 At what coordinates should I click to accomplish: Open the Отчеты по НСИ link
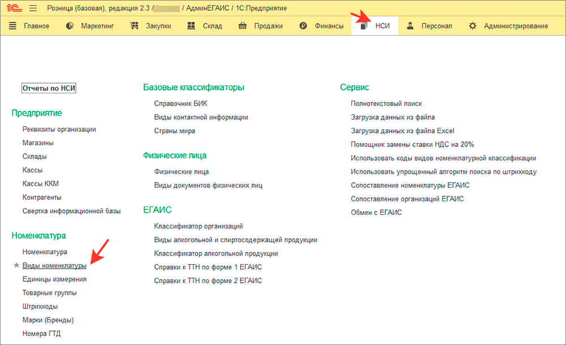click(49, 88)
